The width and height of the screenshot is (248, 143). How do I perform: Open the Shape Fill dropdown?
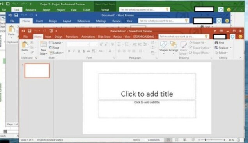pos(197,42)
